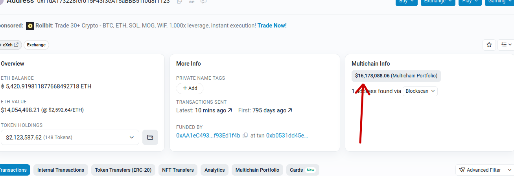514x176 pixels.
Task: Follow the Trade Now! sponsored link
Action: pos(272,26)
